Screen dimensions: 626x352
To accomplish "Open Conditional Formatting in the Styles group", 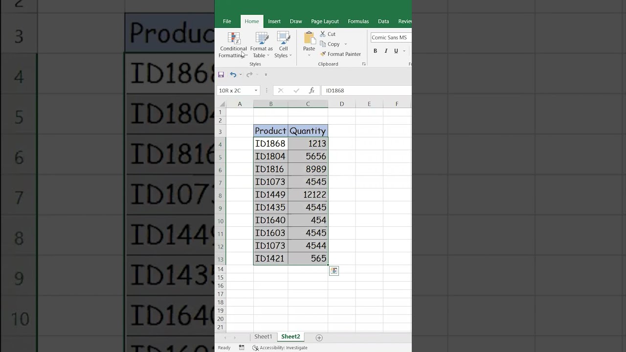I will (233, 45).
